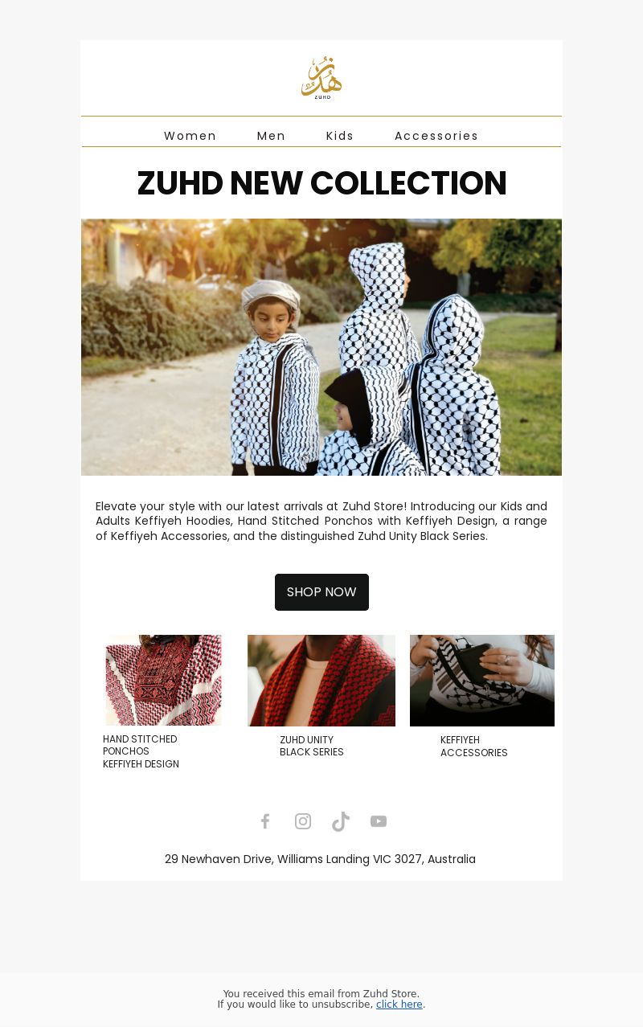Viewport: 643px width, 1027px height.
Task: Go to the Women category
Action: click(190, 136)
